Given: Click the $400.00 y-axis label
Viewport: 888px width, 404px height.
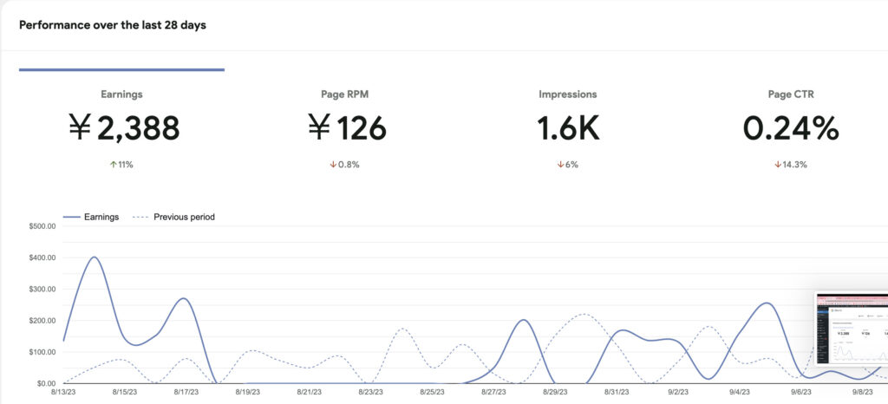Looking at the screenshot, I should (x=42, y=257).
